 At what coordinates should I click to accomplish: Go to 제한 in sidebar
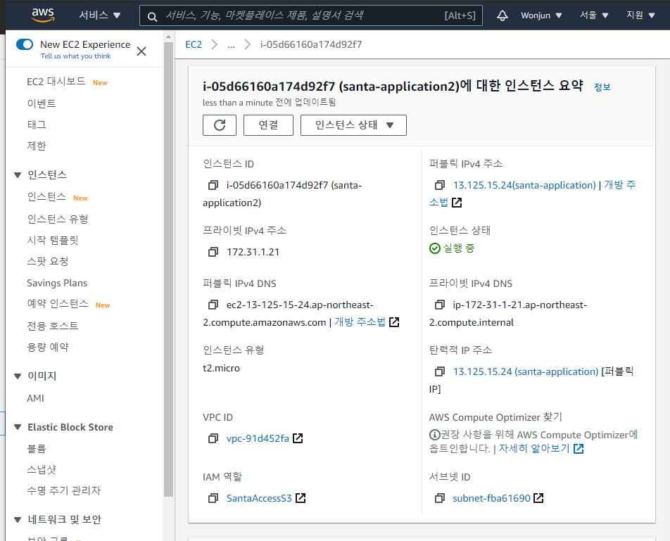[37, 146]
